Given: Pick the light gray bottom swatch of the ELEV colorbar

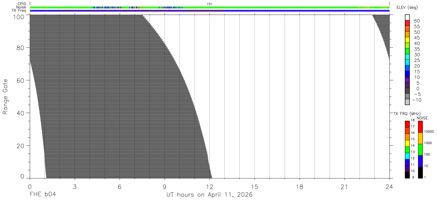Looking at the screenshot, I should (407, 102).
